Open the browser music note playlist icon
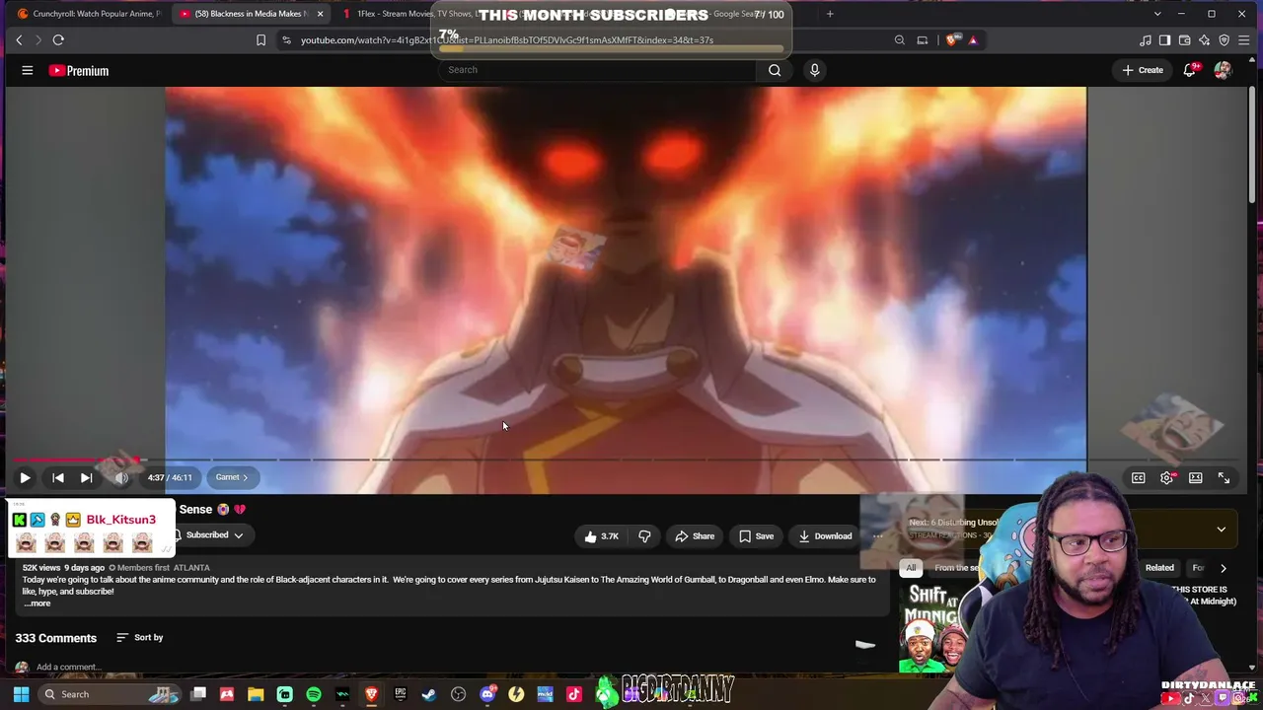 [1145, 40]
